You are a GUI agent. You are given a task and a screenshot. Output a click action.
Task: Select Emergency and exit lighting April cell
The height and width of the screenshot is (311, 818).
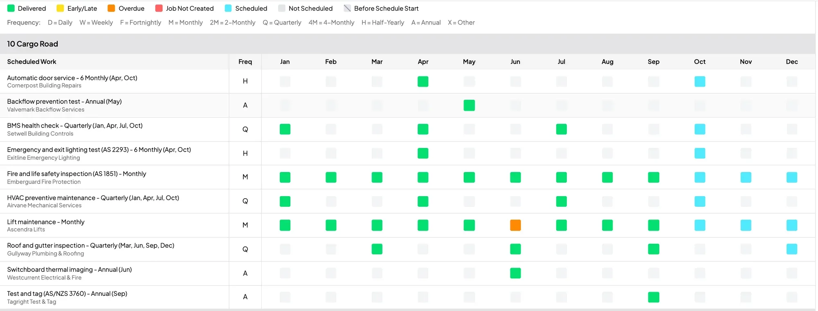(423, 153)
